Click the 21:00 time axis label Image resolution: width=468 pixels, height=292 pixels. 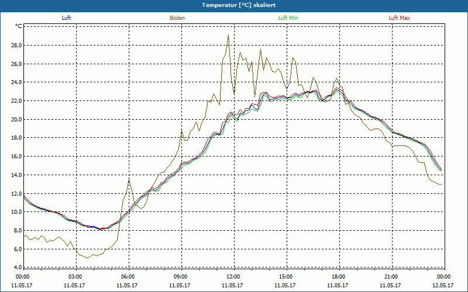tap(391, 277)
